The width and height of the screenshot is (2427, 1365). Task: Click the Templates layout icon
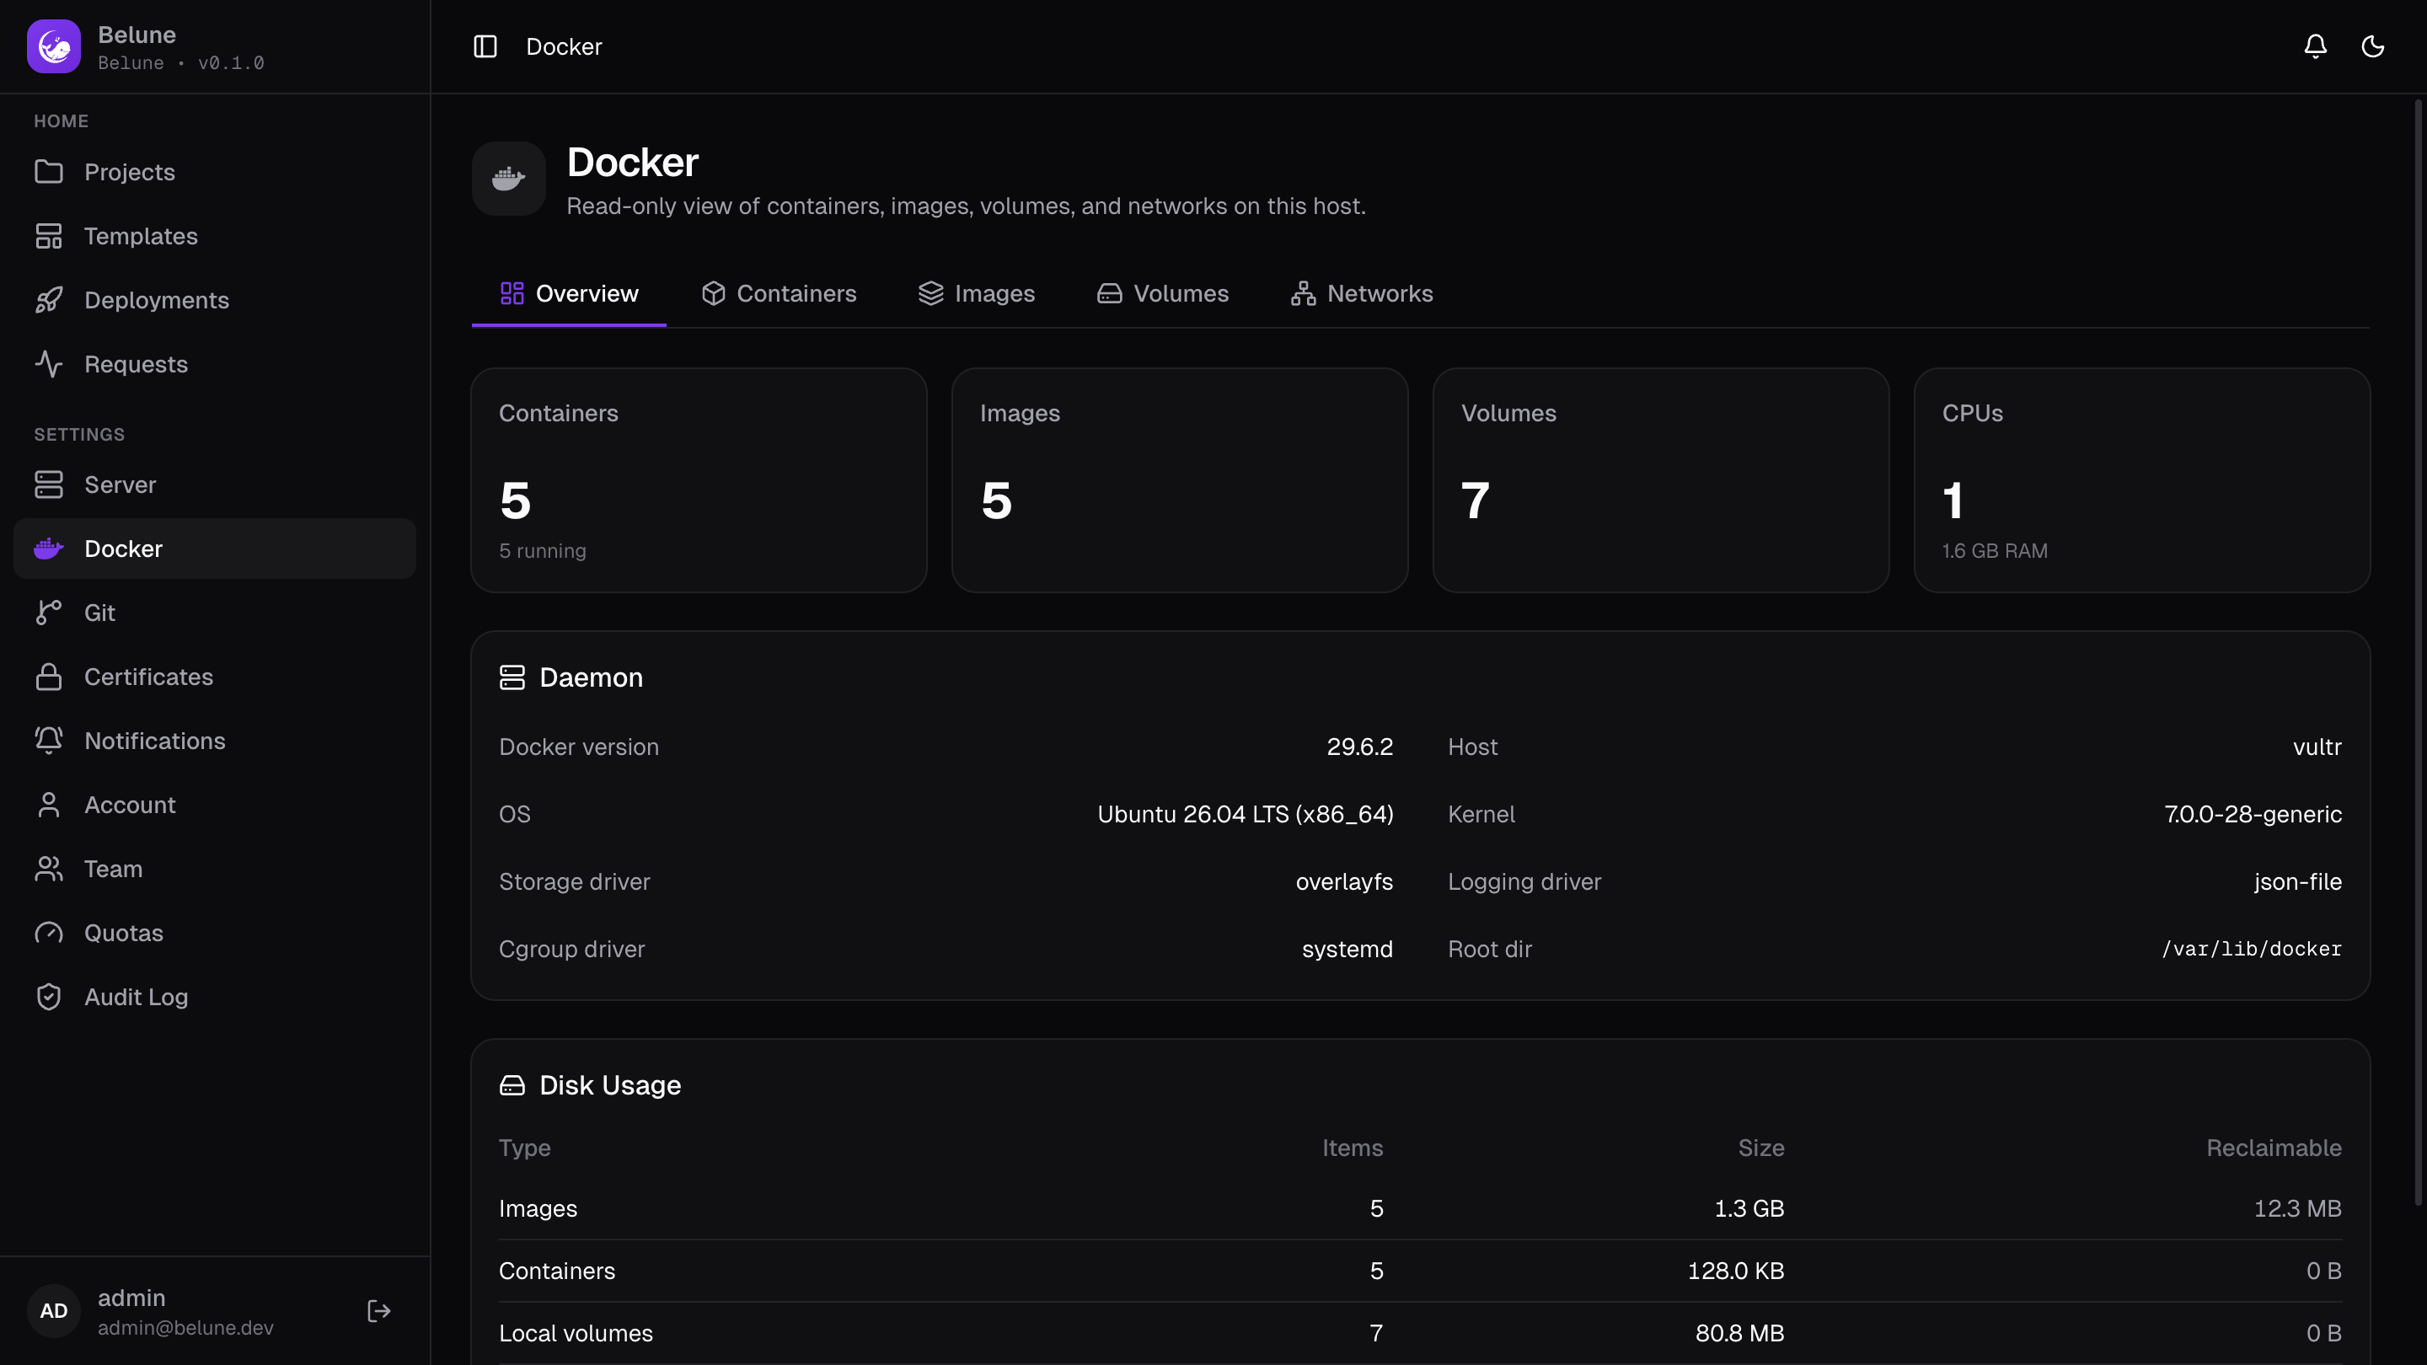tap(49, 236)
